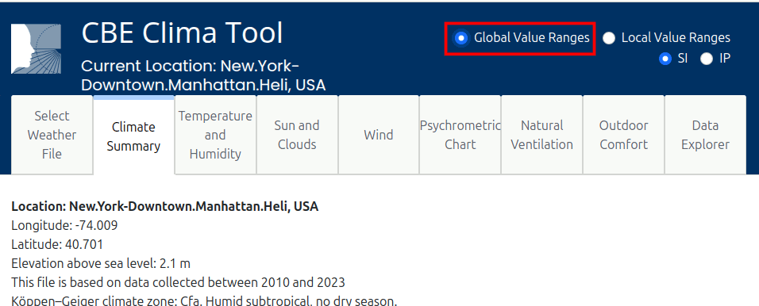Screen dimensions: 759x306
Task: Open the Natural Ventilation tab
Action: tap(542, 135)
